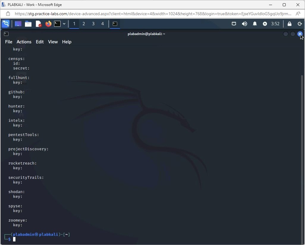Open the terminal View menu

click(53, 42)
